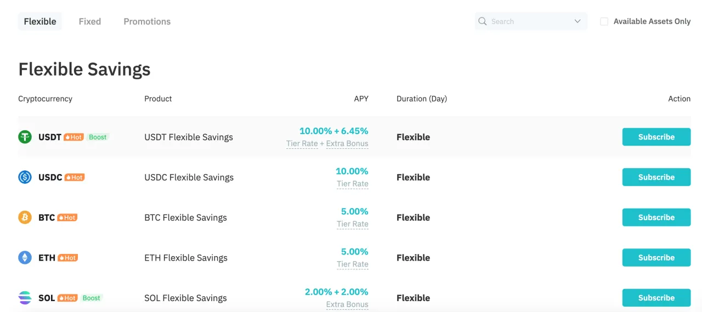Click the Bitcoin coin icon
Viewport: 702px width, 312px height.
[25, 217]
